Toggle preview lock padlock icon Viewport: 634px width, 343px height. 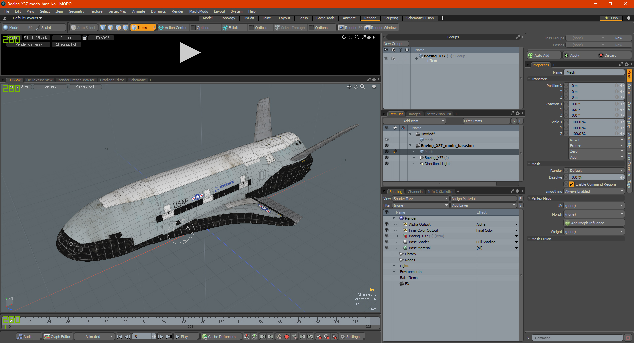coord(85,38)
